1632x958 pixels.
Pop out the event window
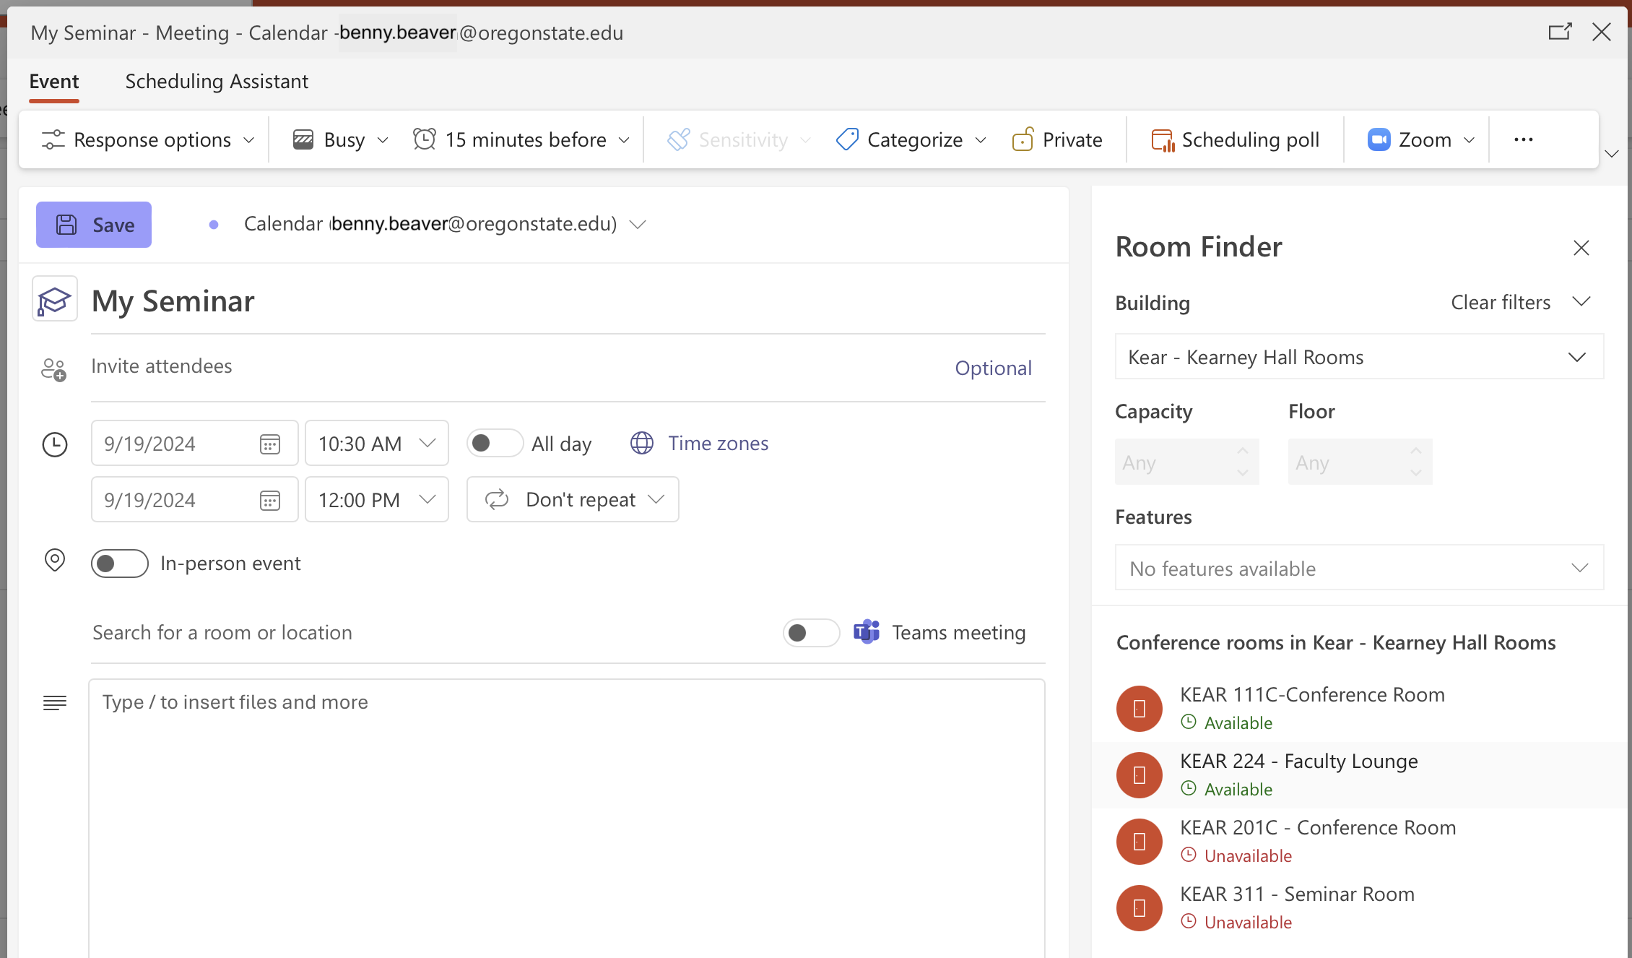(1560, 32)
